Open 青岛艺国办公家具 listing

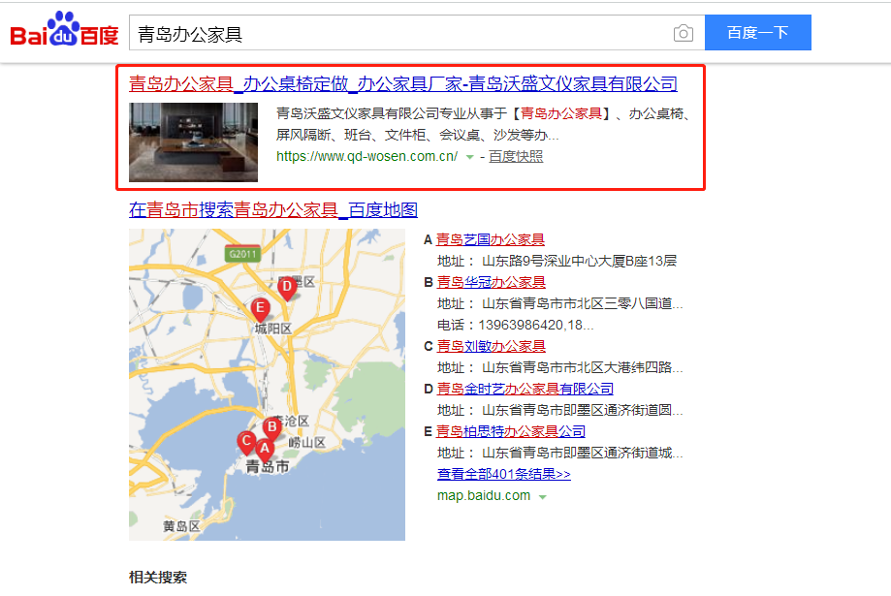click(x=491, y=239)
